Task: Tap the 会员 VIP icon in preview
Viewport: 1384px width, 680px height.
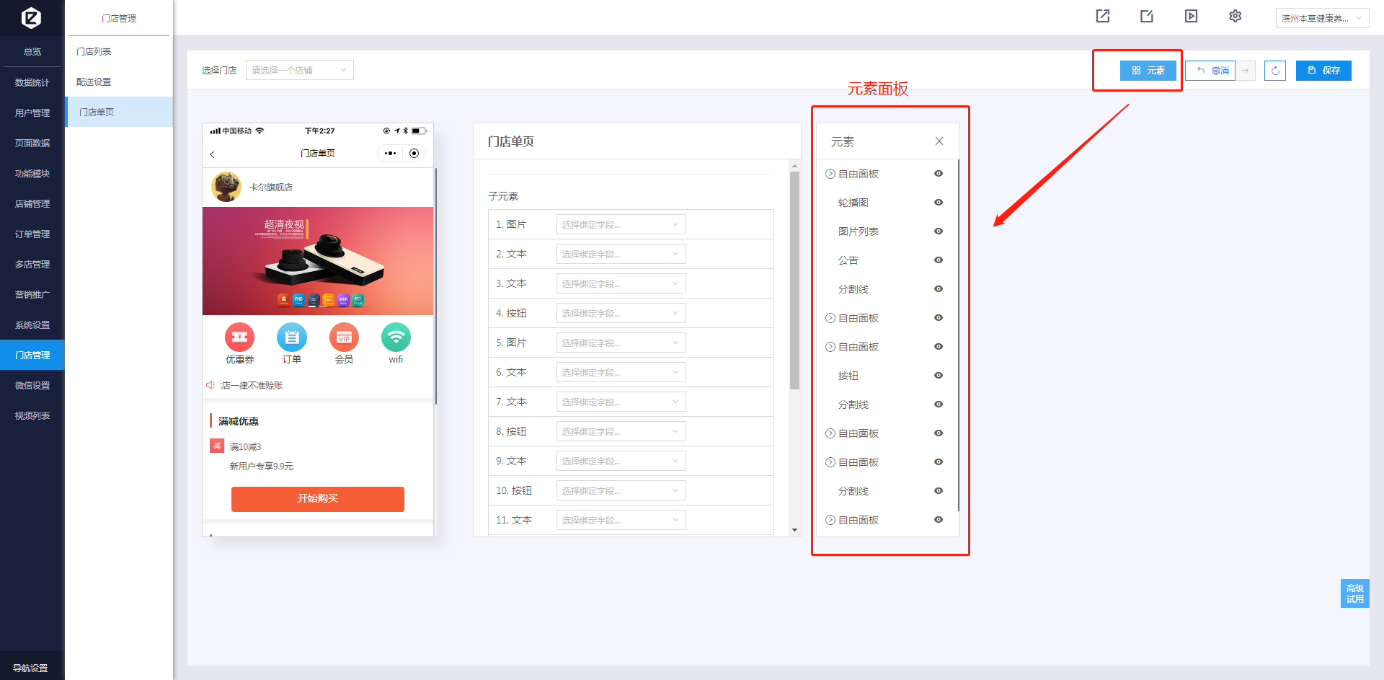Action: point(344,337)
